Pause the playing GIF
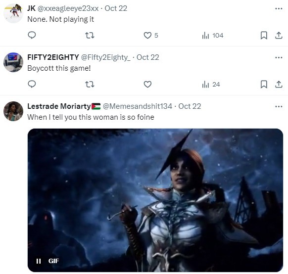The height and width of the screenshot is (274, 288). tap(39, 261)
